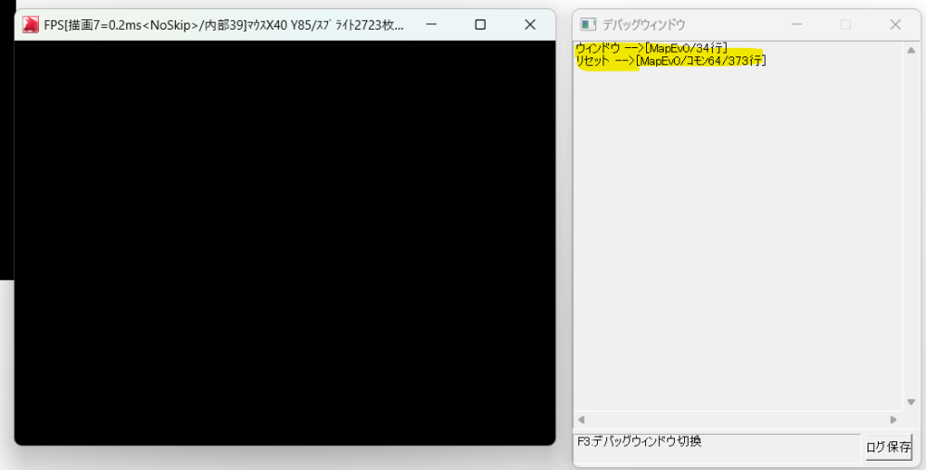Viewport: 926px width, 470px height.
Task: Maximize the FPS game window
Action: [x=480, y=25]
